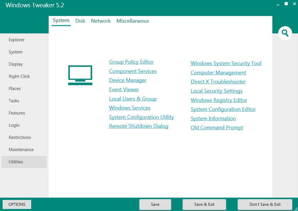Open Direct X Troubleshooter link
Image resolution: width=298 pixels, height=211 pixels.
click(x=218, y=82)
